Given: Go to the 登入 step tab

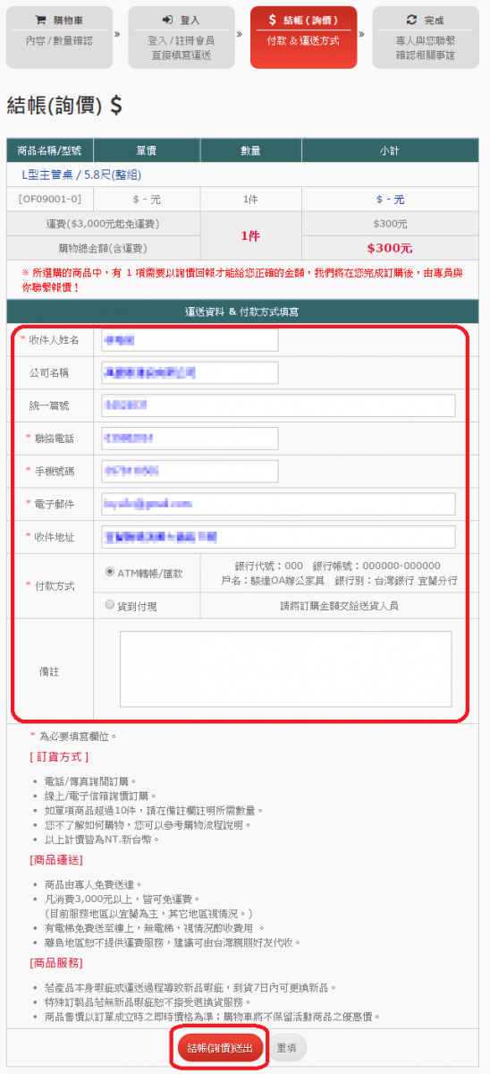Looking at the screenshot, I should pyautogui.click(x=182, y=37).
